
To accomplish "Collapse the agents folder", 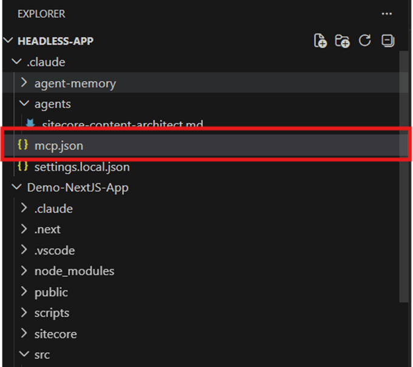I will click(x=24, y=104).
